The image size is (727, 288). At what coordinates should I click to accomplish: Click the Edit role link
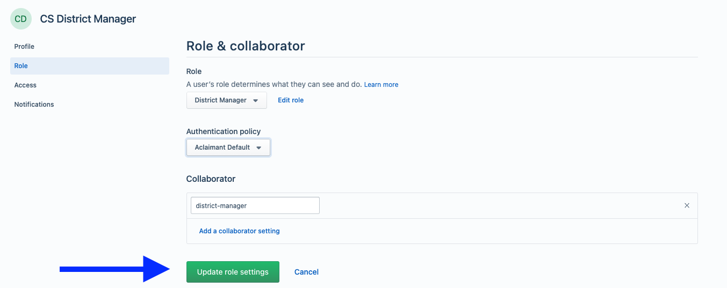(x=291, y=100)
